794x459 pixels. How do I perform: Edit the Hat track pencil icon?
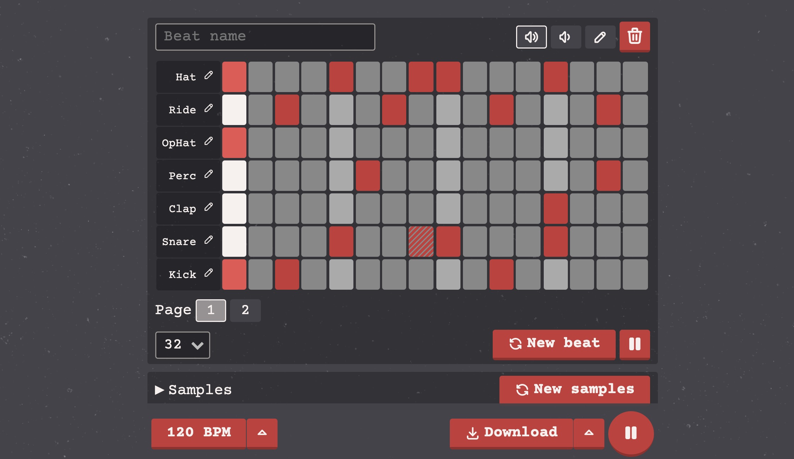point(209,75)
